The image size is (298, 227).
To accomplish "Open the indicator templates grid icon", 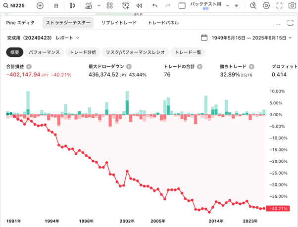I will (x=109, y=6).
